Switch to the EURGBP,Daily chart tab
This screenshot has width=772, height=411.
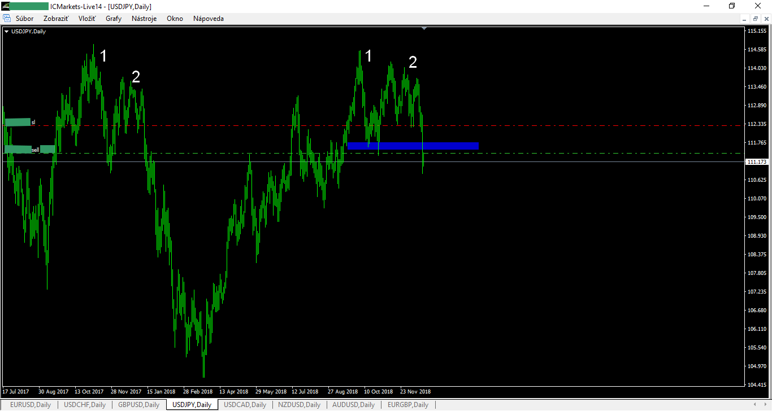pos(408,405)
